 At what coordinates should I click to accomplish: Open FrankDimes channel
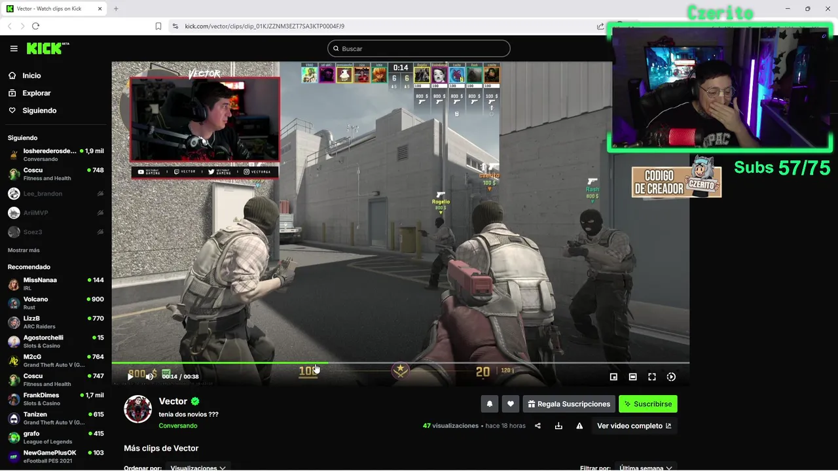pos(56,399)
